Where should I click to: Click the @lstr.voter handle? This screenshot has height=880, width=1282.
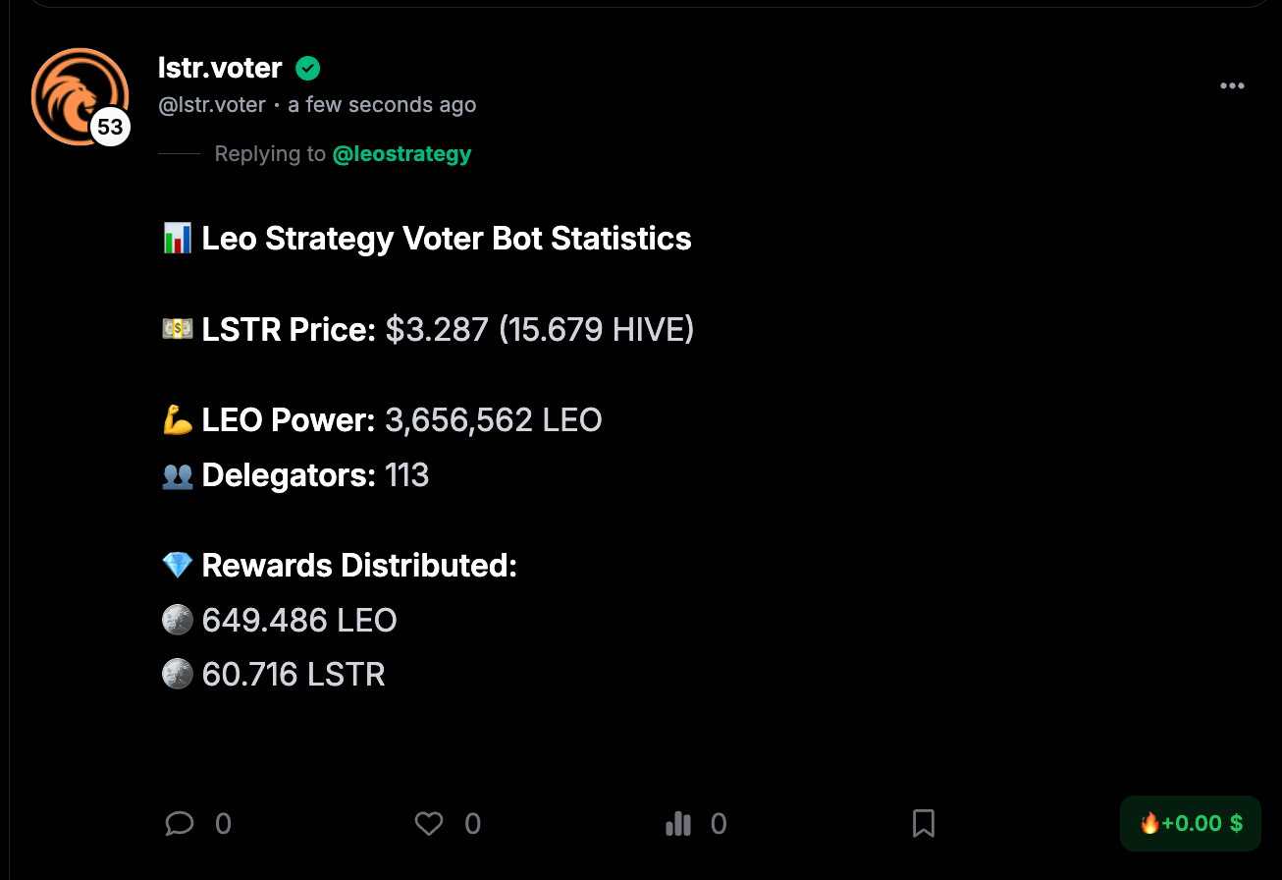coord(212,105)
